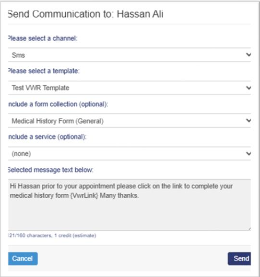Click the resize handle of message text box

[249, 229]
